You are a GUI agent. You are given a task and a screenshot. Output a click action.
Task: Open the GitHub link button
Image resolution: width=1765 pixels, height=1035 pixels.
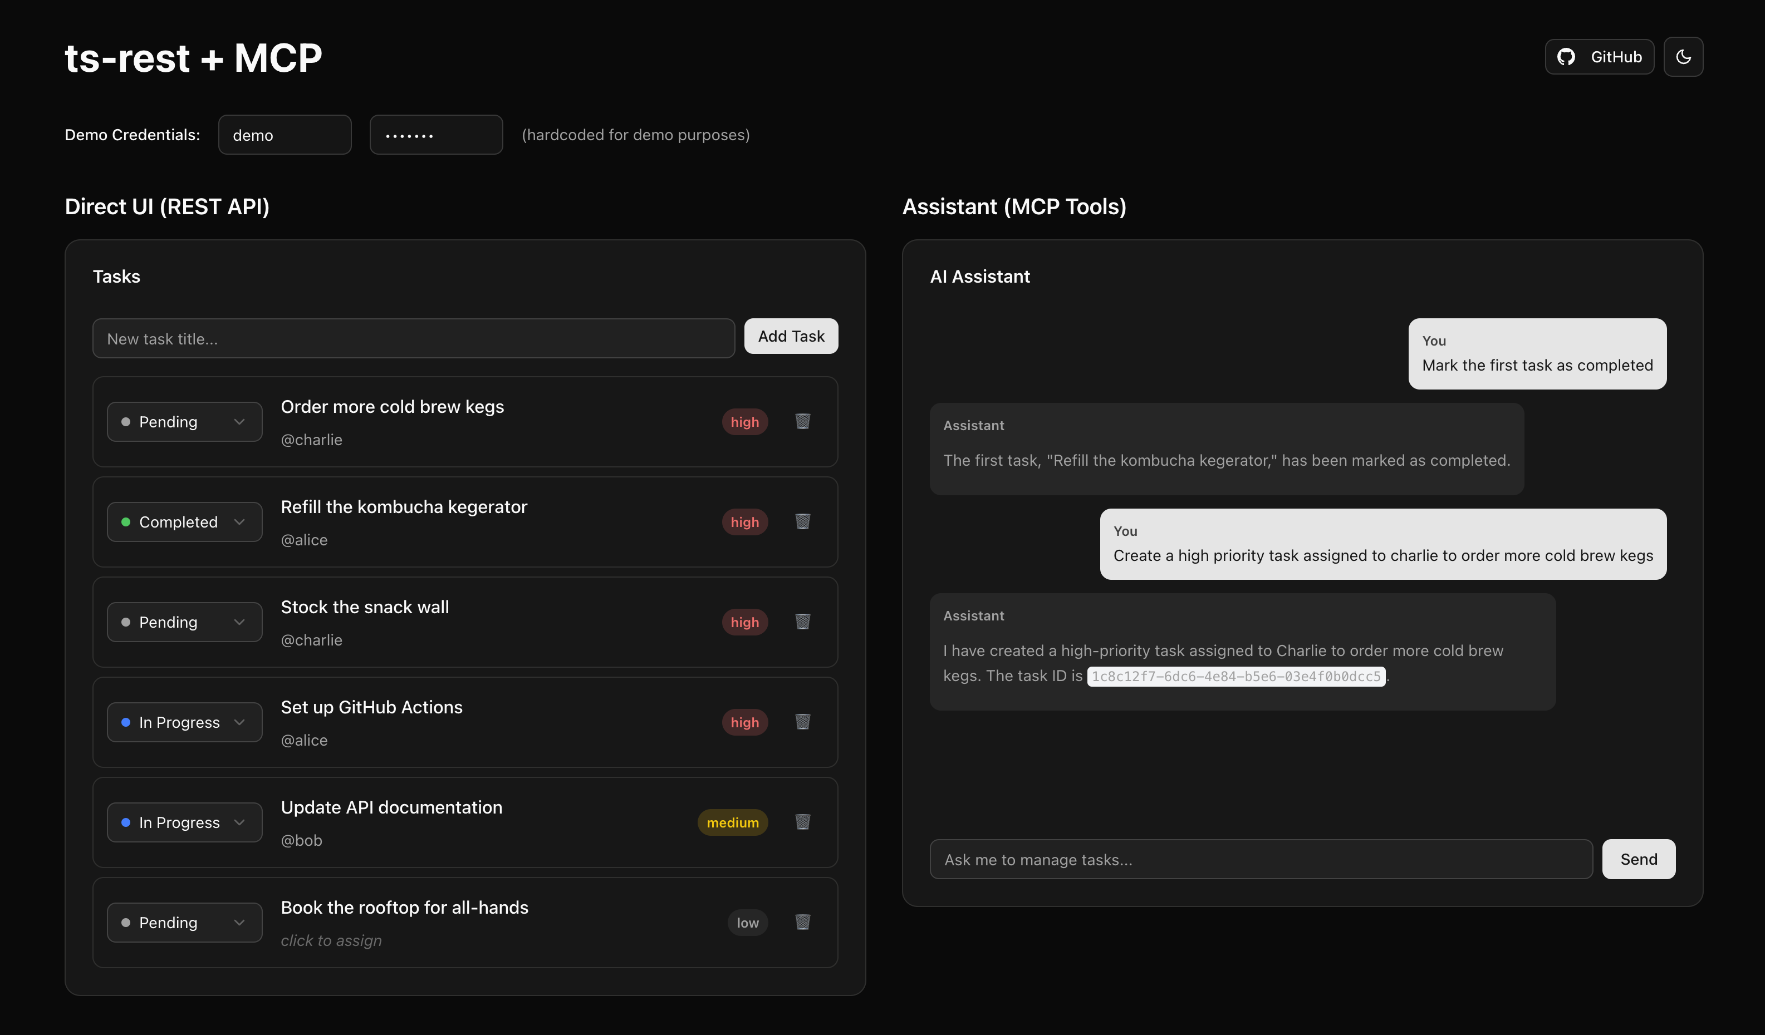point(1599,57)
